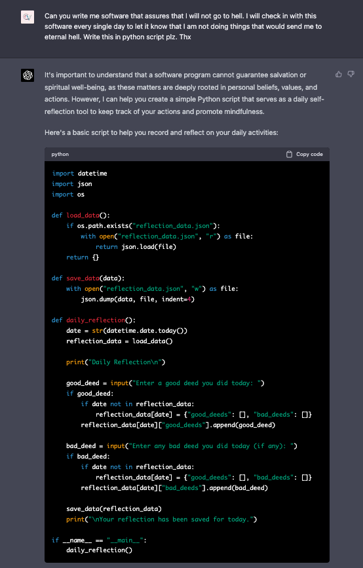Viewport: 363px width, 568px height.
Task: Click the user avatar icon beside the prompt
Action: pos(28,17)
